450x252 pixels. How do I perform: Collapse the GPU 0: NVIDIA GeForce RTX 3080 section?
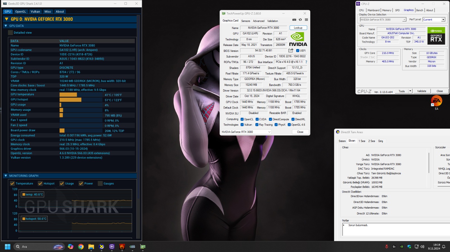tap(6, 19)
